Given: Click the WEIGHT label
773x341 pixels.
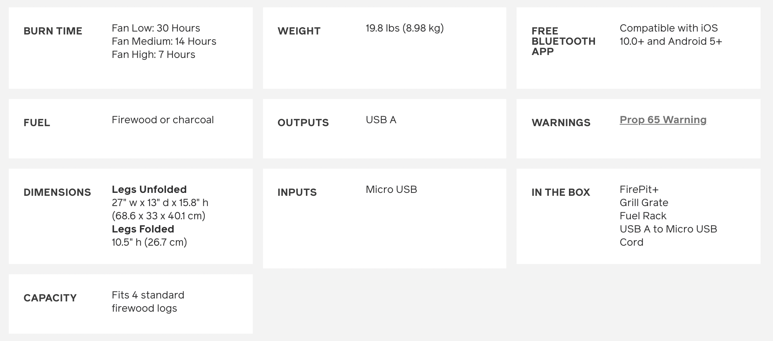Looking at the screenshot, I should (x=299, y=31).
